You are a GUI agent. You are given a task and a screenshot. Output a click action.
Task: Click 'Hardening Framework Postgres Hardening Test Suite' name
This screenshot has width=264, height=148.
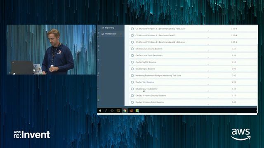point(158,76)
